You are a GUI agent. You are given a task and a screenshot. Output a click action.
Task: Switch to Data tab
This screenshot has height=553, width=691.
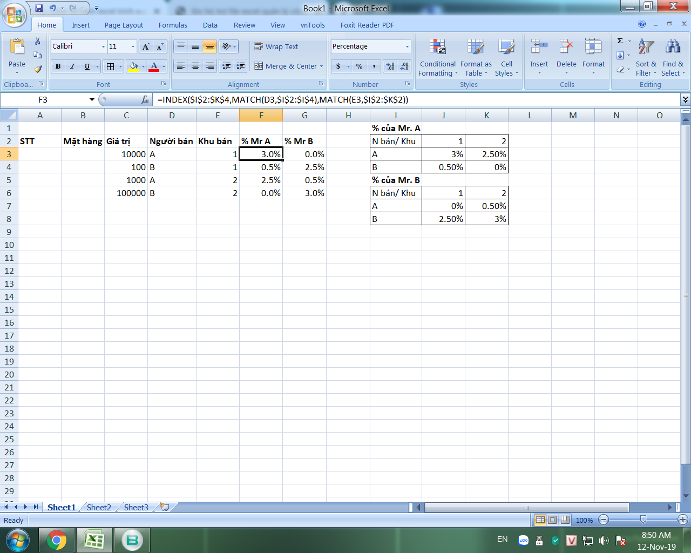point(210,25)
